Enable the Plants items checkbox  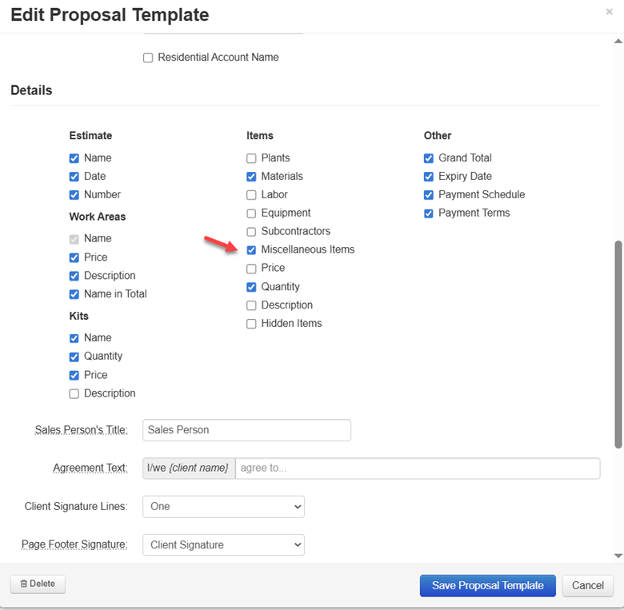[x=251, y=158]
